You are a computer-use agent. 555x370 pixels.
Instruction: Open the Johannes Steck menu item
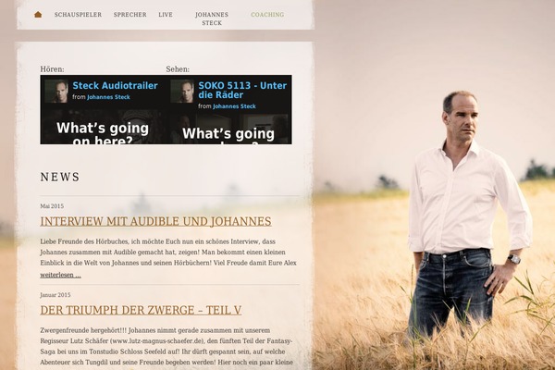[x=212, y=18]
